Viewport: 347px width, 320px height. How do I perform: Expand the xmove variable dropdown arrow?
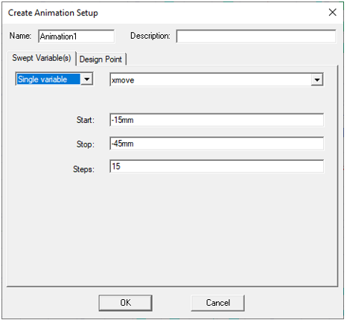[x=318, y=80]
